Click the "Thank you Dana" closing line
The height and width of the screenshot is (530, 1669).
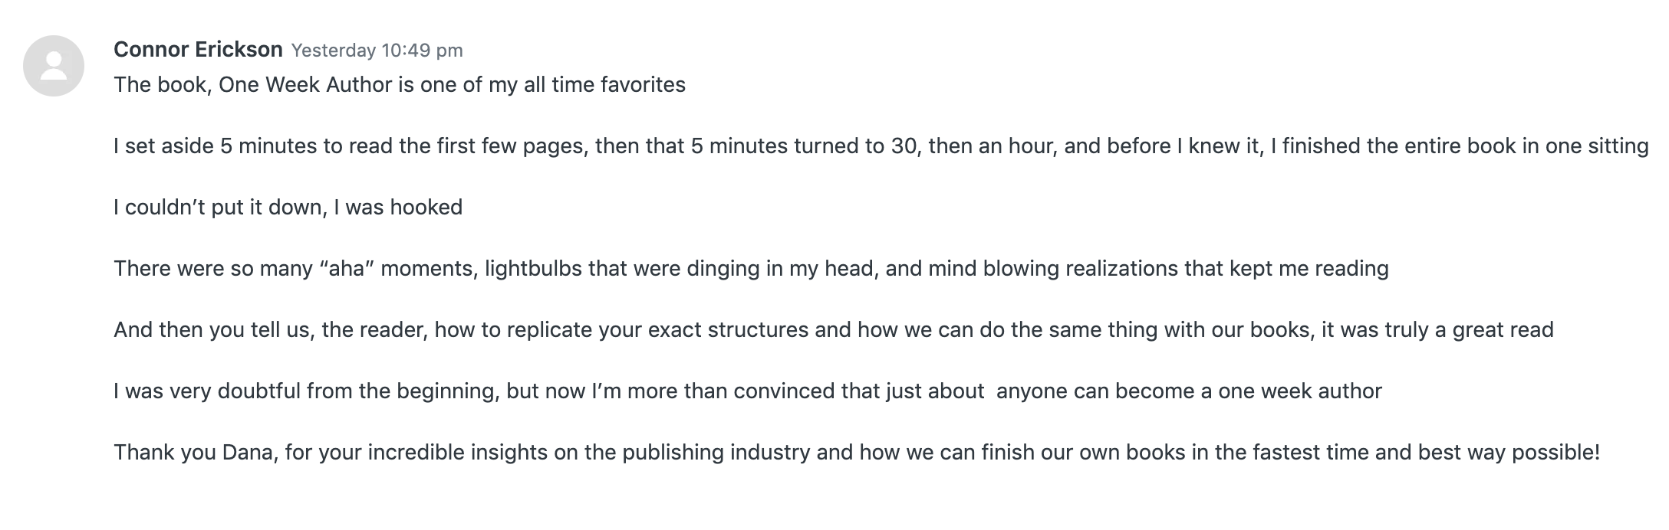[857, 453]
